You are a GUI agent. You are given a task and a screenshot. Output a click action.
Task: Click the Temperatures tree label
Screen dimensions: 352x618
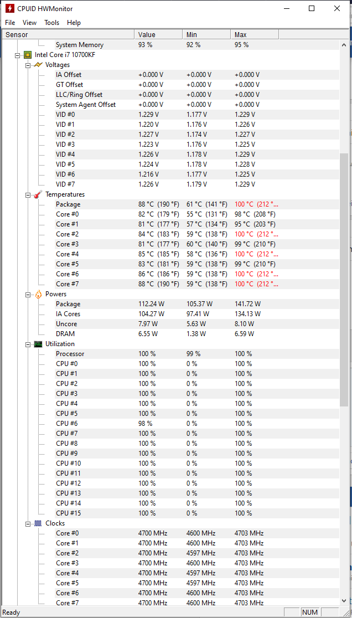coord(65,194)
